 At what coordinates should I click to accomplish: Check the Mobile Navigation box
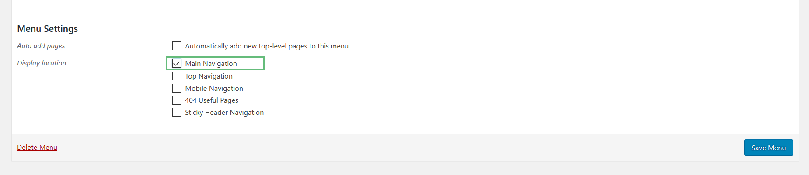177,88
